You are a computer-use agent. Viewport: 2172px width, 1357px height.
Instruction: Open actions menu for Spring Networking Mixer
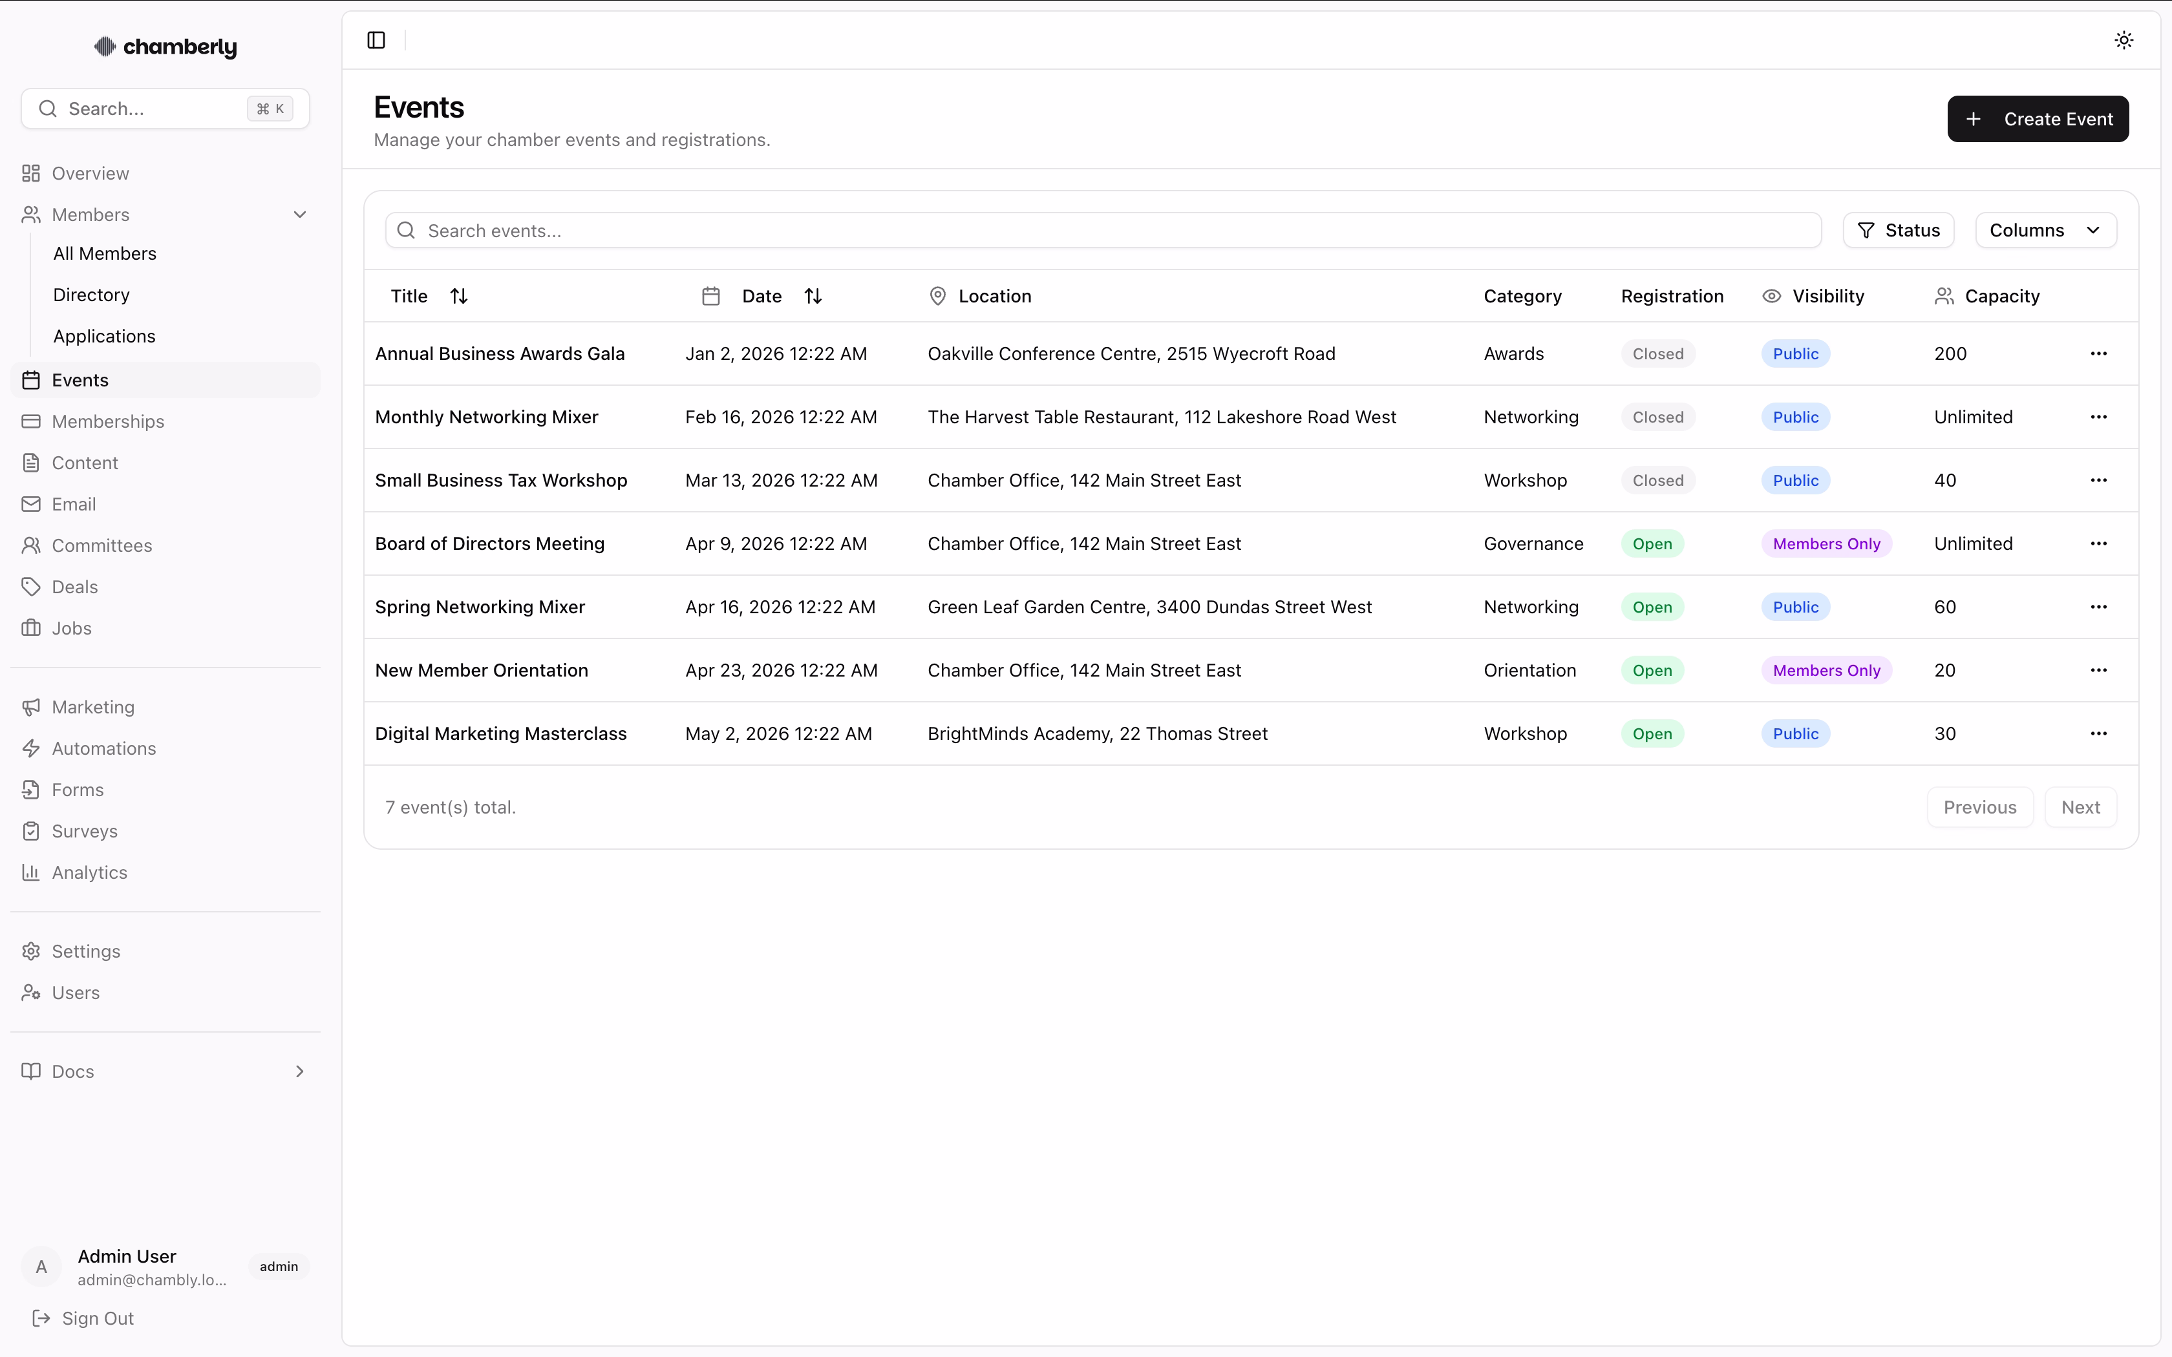2098,607
